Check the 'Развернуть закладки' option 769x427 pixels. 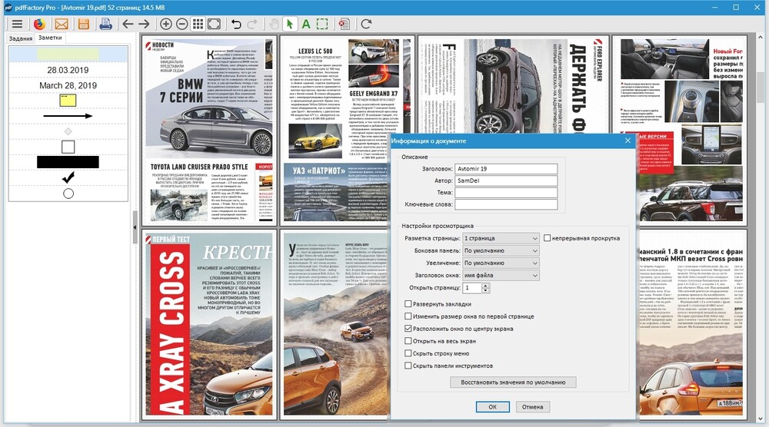pyautogui.click(x=408, y=304)
